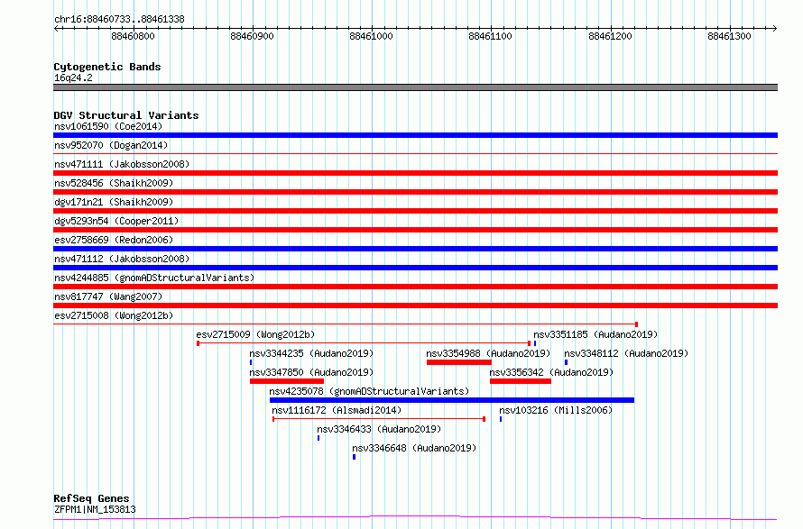Select the small blue marker under nsv3346433
Viewport: 803px width, 529px height.
pos(318,438)
